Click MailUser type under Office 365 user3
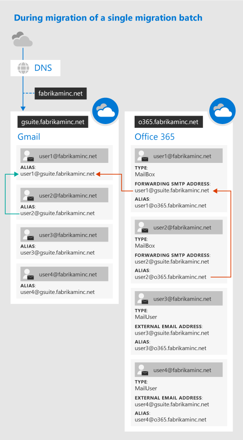Image resolution: width=243 pixels, height=440 pixels. click(146, 317)
